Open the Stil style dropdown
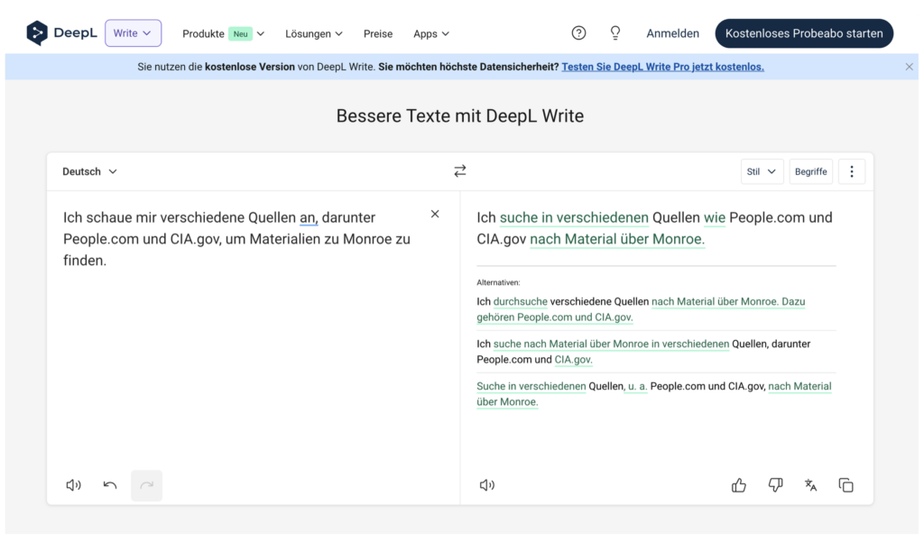 [x=762, y=171]
